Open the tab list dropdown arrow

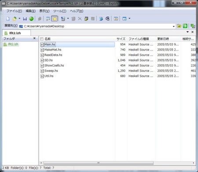click(187, 32)
